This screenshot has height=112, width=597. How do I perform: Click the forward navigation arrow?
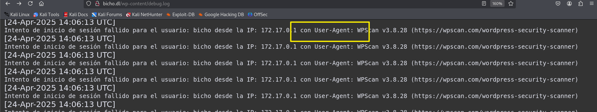pyautogui.click(x=19, y=4)
